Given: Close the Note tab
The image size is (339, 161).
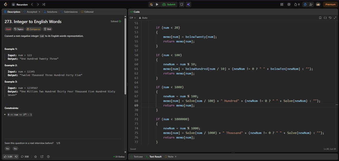Looking at the screenshot, I should tap(176, 157).
